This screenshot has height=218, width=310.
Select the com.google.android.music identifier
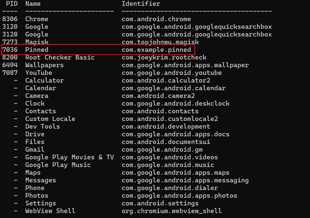pos(168,165)
